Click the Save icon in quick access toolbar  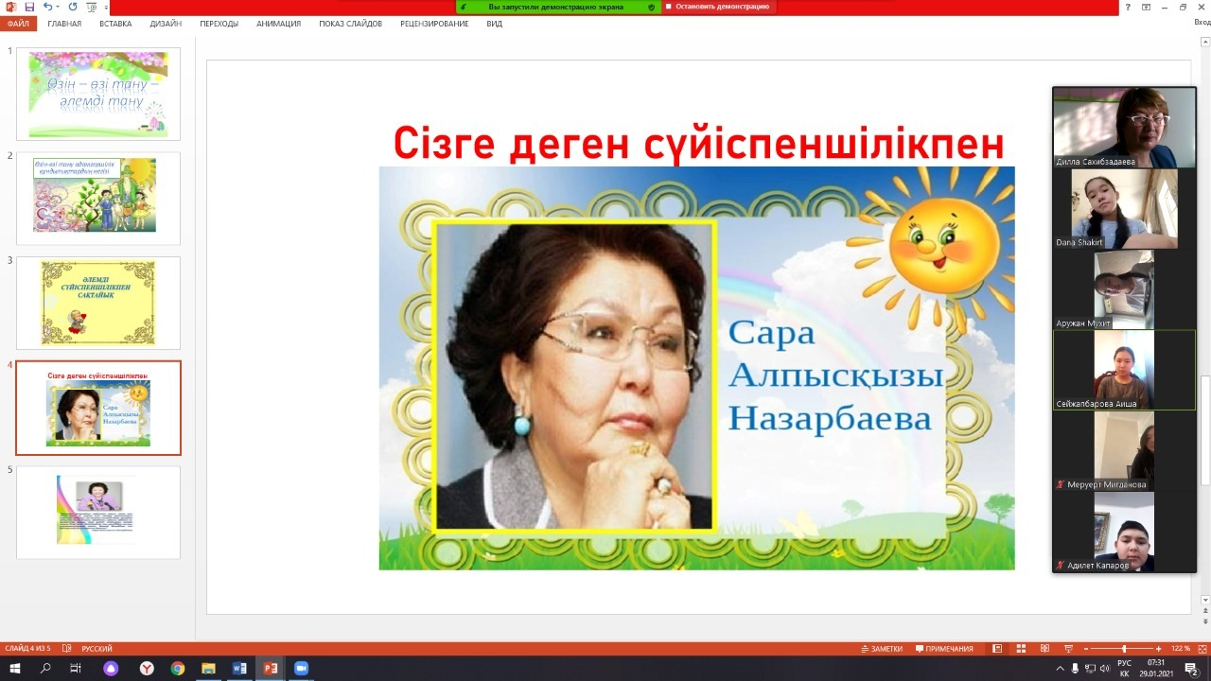point(29,7)
